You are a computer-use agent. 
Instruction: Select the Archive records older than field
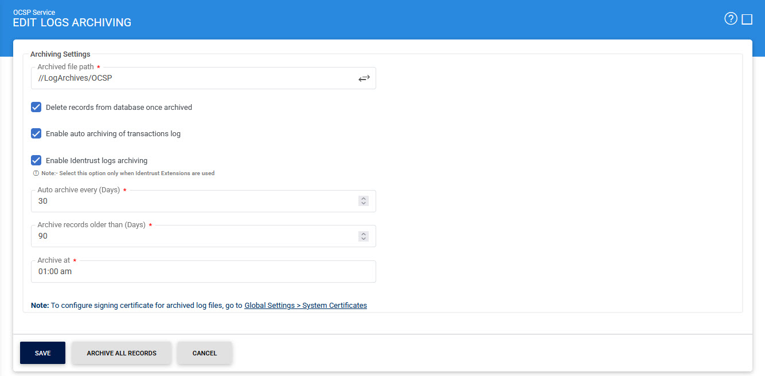point(192,236)
